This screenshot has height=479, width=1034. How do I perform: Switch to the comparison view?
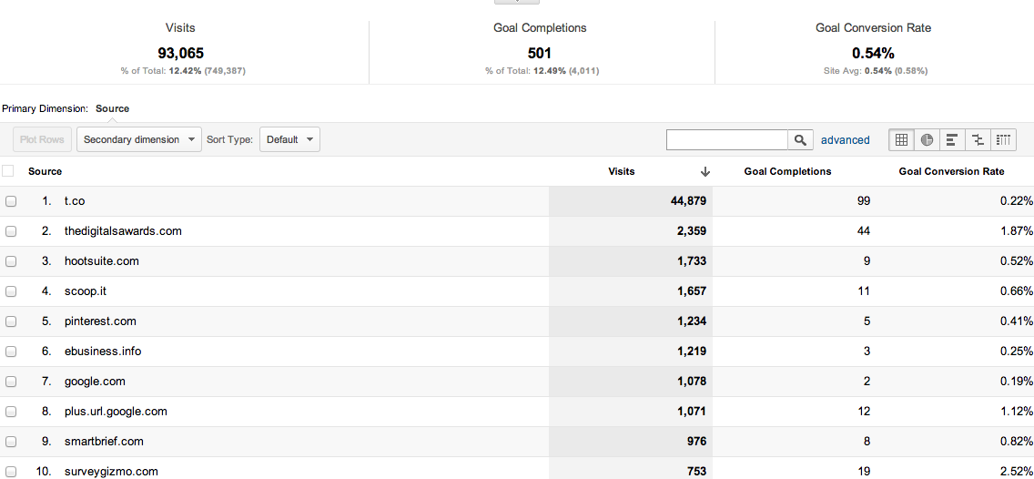(x=978, y=140)
